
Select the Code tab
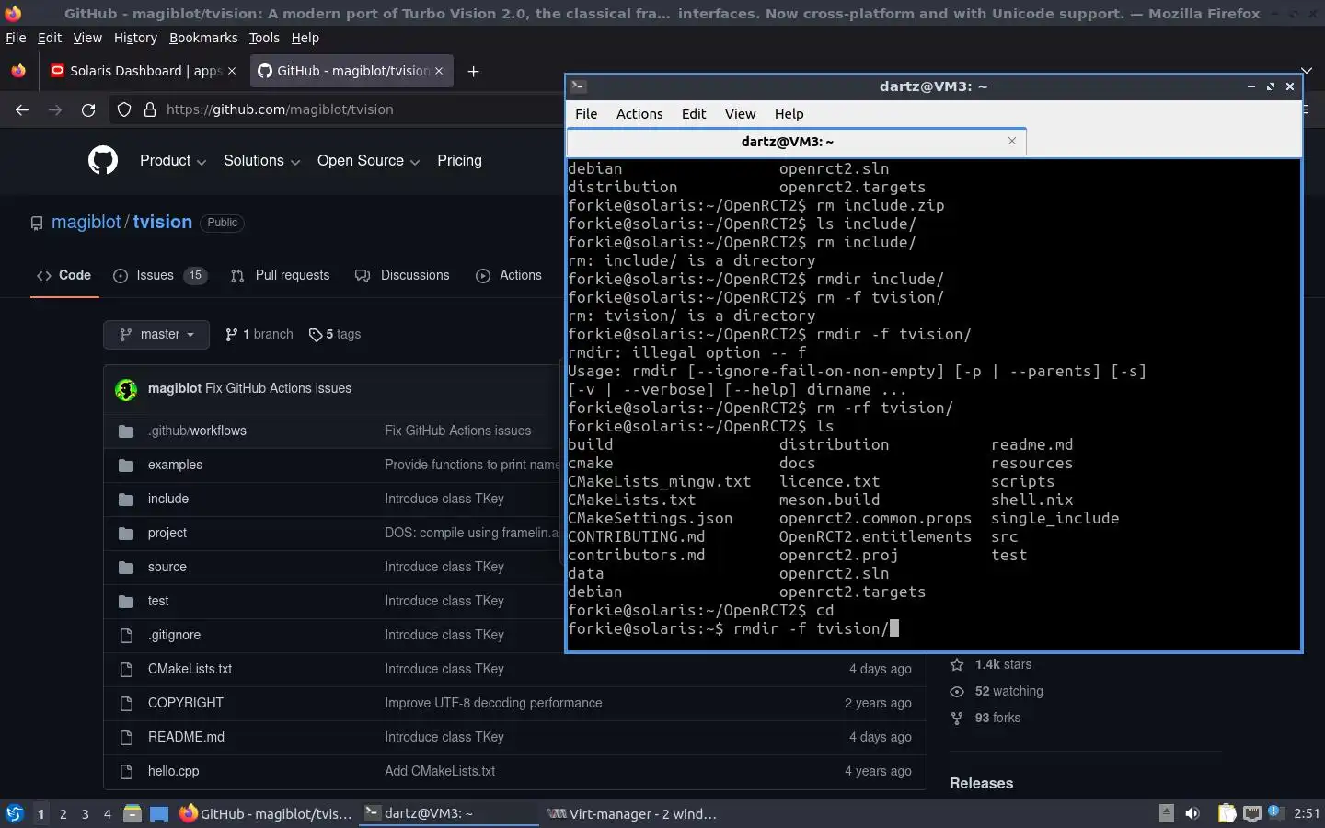[63, 275]
